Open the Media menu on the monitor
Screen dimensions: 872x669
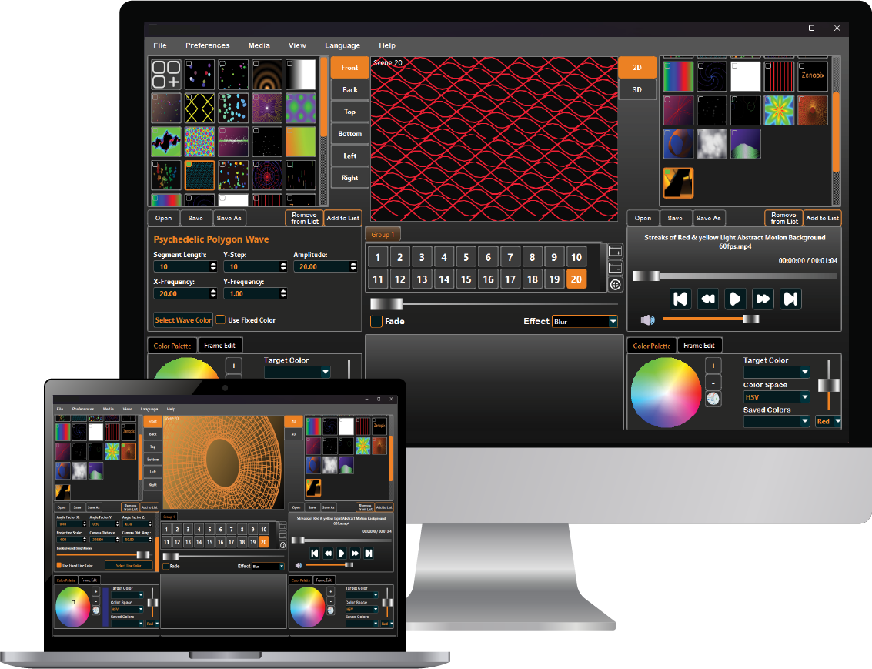pos(259,45)
